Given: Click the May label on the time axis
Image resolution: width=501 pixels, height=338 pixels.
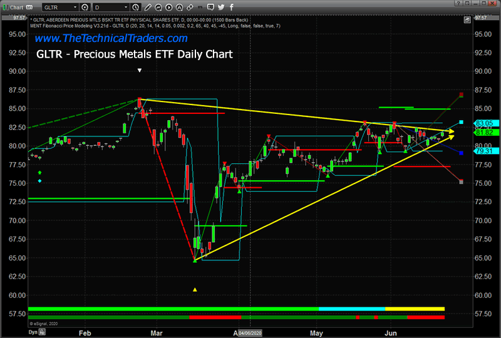Looking at the screenshot, I should pos(316,333).
